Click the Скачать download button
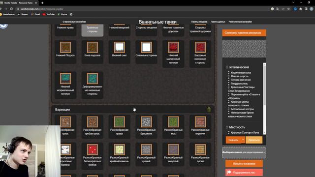The width and height of the screenshot is (315, 177). coord(233,140)
